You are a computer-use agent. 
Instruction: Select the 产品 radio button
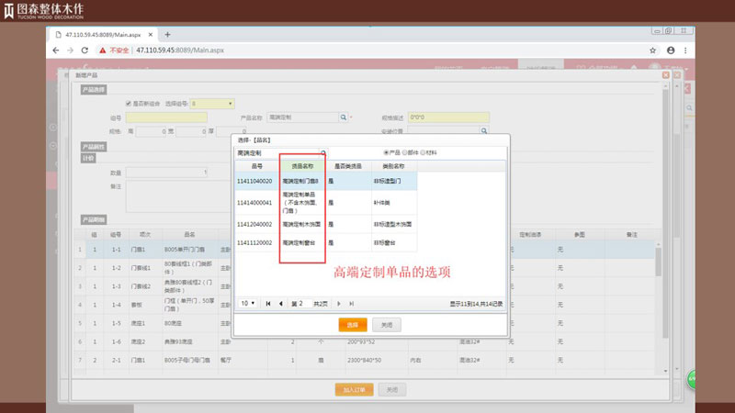(x=386, y=152)
